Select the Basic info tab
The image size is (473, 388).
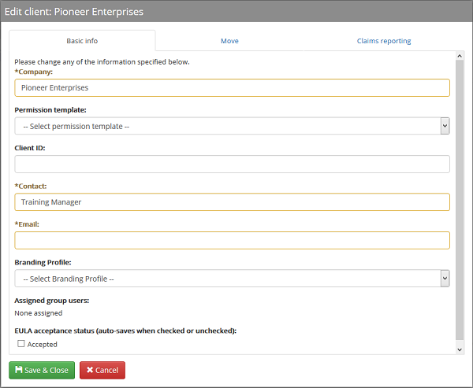[x=82, y=41]
